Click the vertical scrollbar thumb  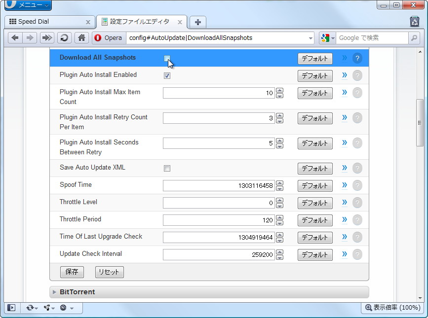420,123
